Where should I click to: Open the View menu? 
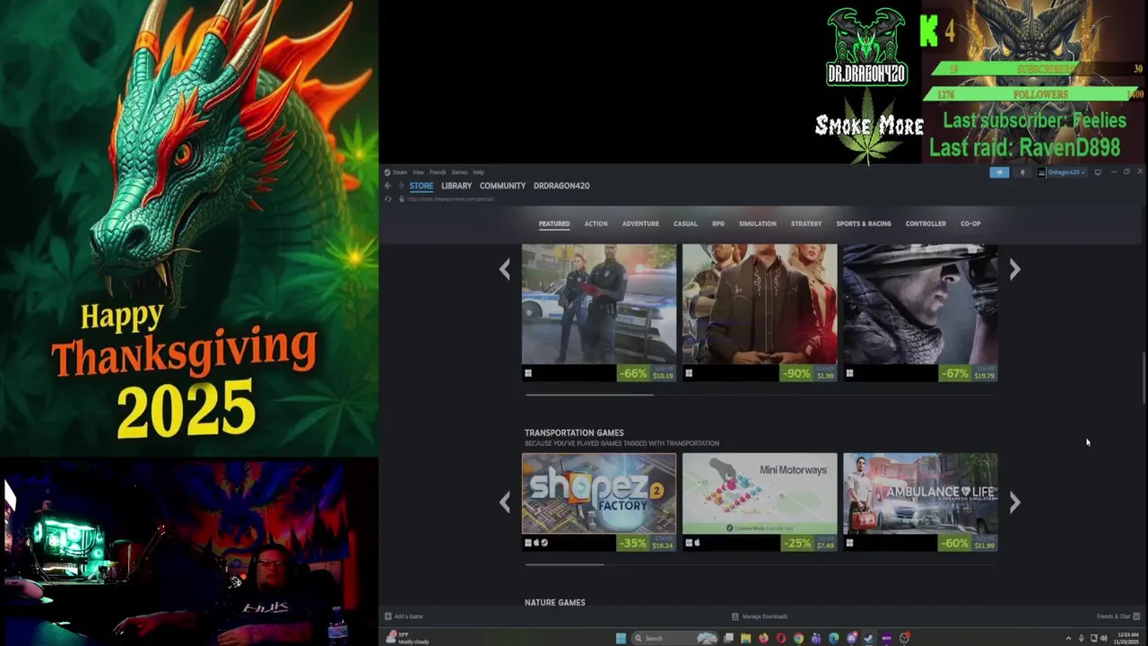[418, 172]
